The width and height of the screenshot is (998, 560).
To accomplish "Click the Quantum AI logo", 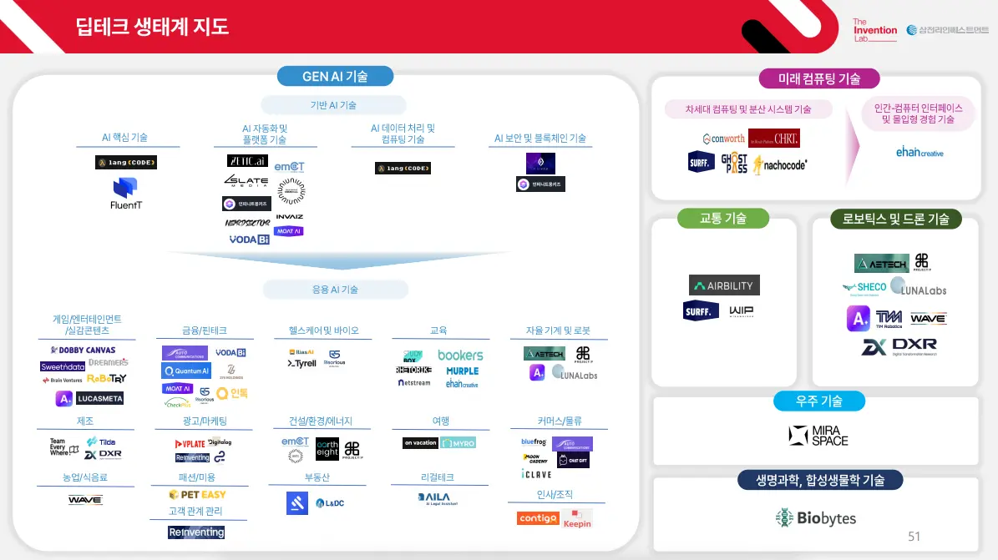I will click(x=186, y=371).
